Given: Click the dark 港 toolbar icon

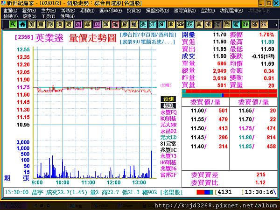Looking at the screenshot, I should click(217, 24).
